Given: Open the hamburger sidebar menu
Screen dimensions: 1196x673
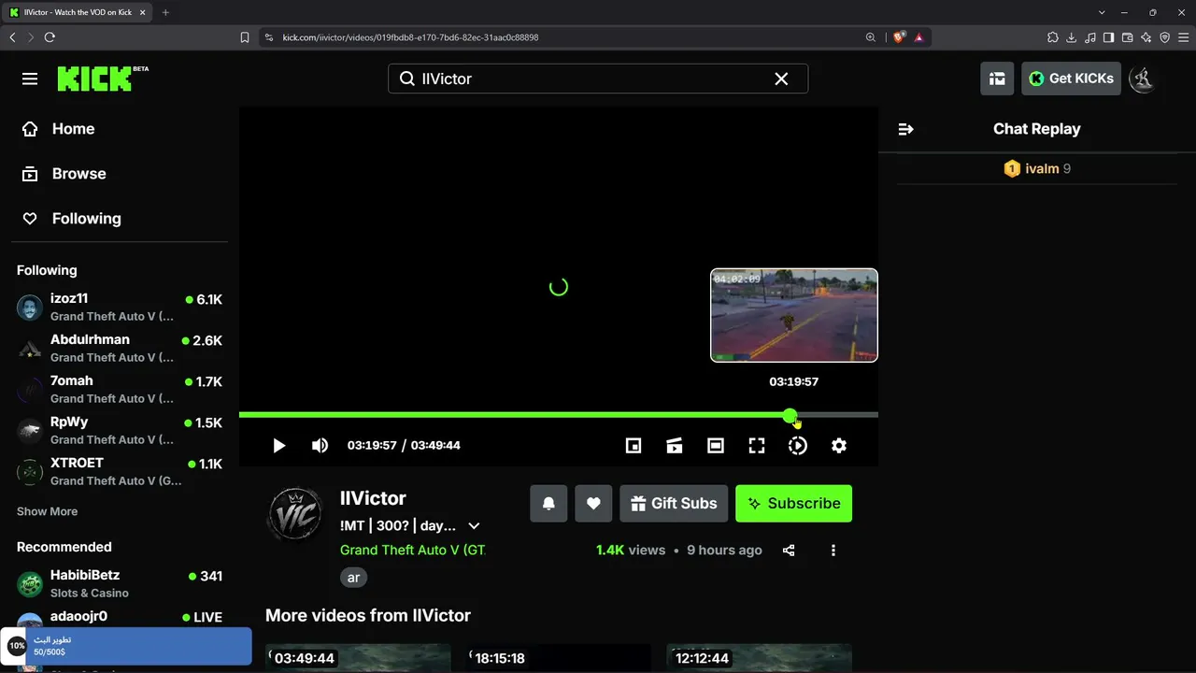Looking at the screenshot, I should pyautogui.click(x=30, y=79).
